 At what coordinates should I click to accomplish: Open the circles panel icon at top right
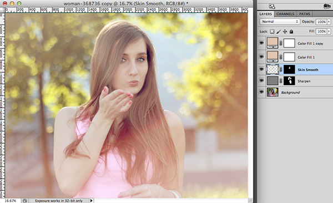[x=327, y=6]
